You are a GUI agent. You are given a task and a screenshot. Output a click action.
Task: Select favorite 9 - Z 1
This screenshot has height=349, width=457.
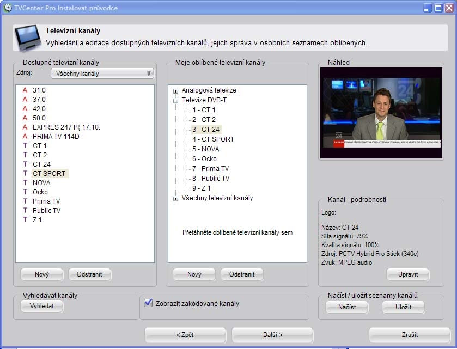pos(201,188)
